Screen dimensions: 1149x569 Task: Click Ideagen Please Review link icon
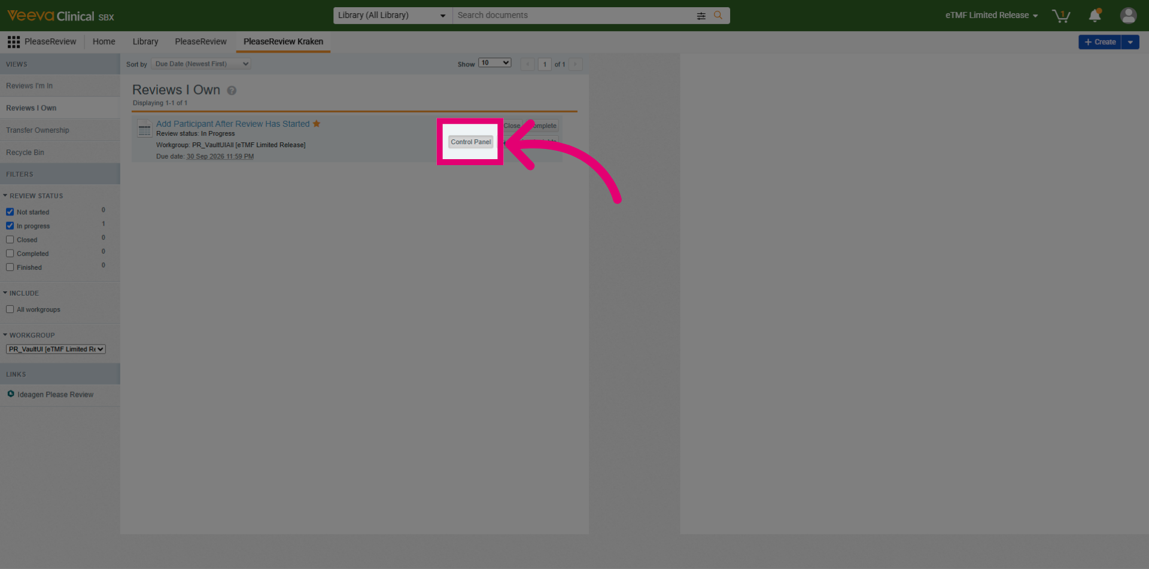click(x=11, y=394)
